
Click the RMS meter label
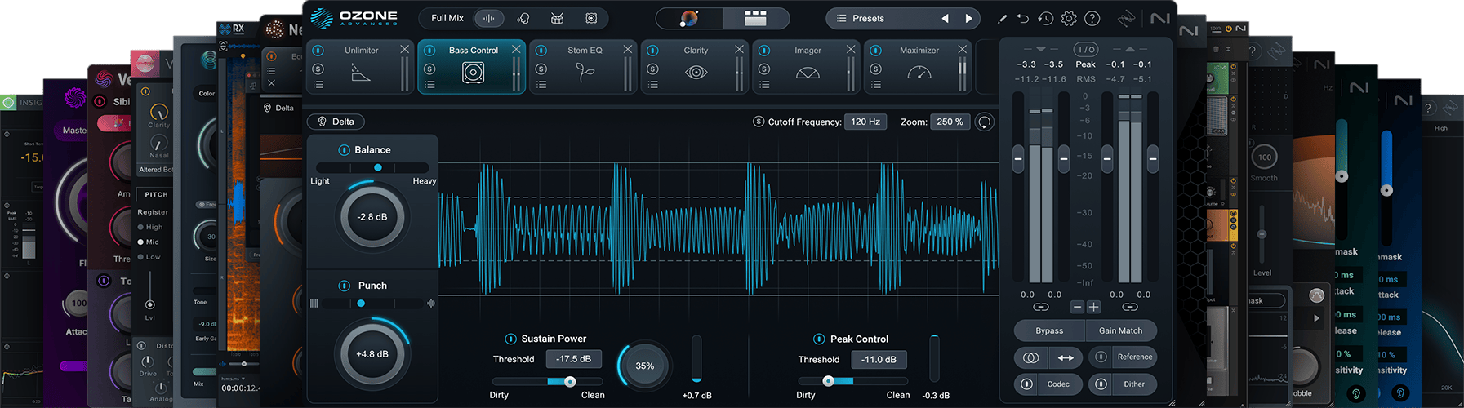1086,79
